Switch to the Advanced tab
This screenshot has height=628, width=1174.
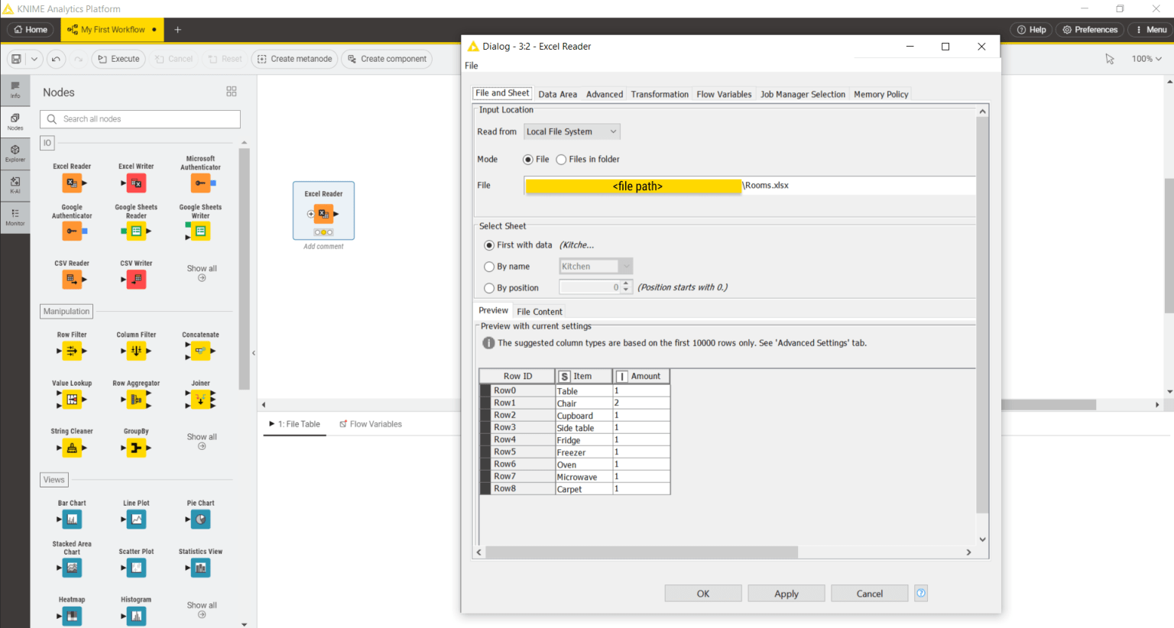click(604, 94)
